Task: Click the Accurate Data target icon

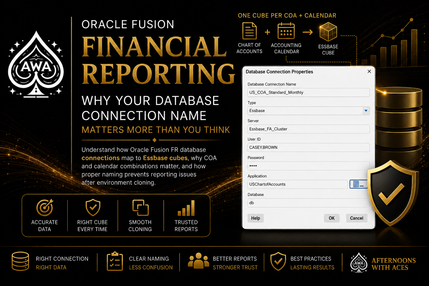Action: tap(45, 208)
